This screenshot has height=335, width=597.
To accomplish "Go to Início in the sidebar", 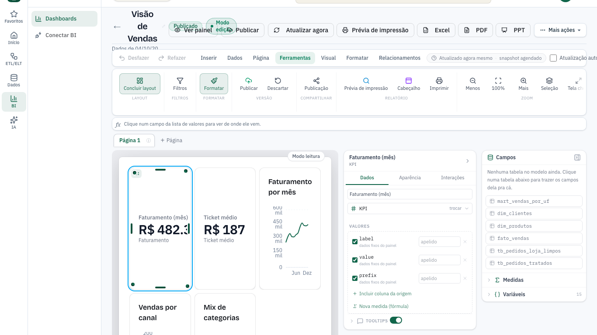I will (14, 38).
